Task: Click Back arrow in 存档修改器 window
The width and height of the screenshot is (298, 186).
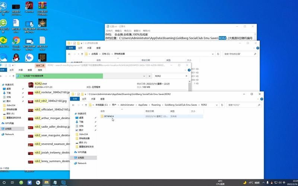Action: (69, 54)
